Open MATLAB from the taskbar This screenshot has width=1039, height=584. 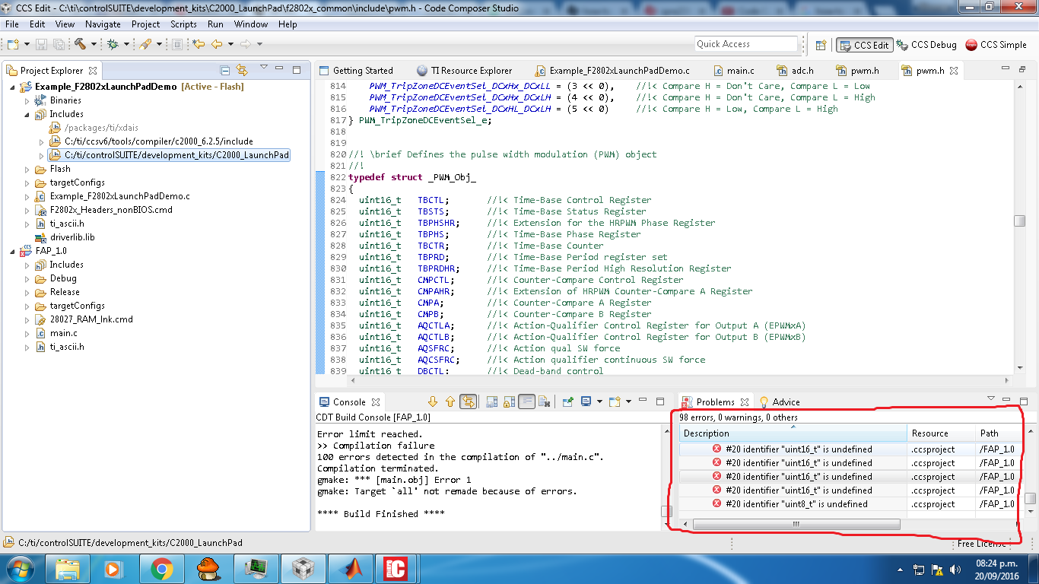click(351, 568)
